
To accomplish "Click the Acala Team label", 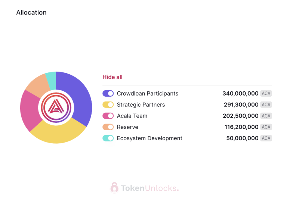I will click(132, 116).
